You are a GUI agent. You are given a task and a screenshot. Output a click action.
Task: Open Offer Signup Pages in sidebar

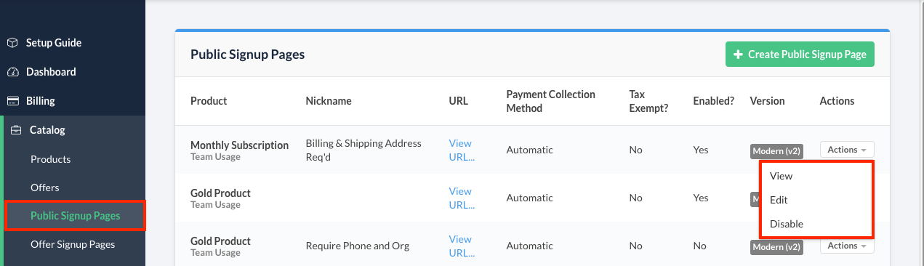pyautogui.click(x=73, y=244)
